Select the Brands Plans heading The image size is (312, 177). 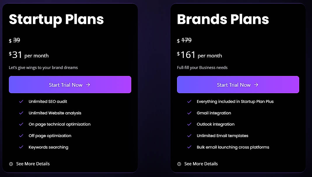coord(223,19)
